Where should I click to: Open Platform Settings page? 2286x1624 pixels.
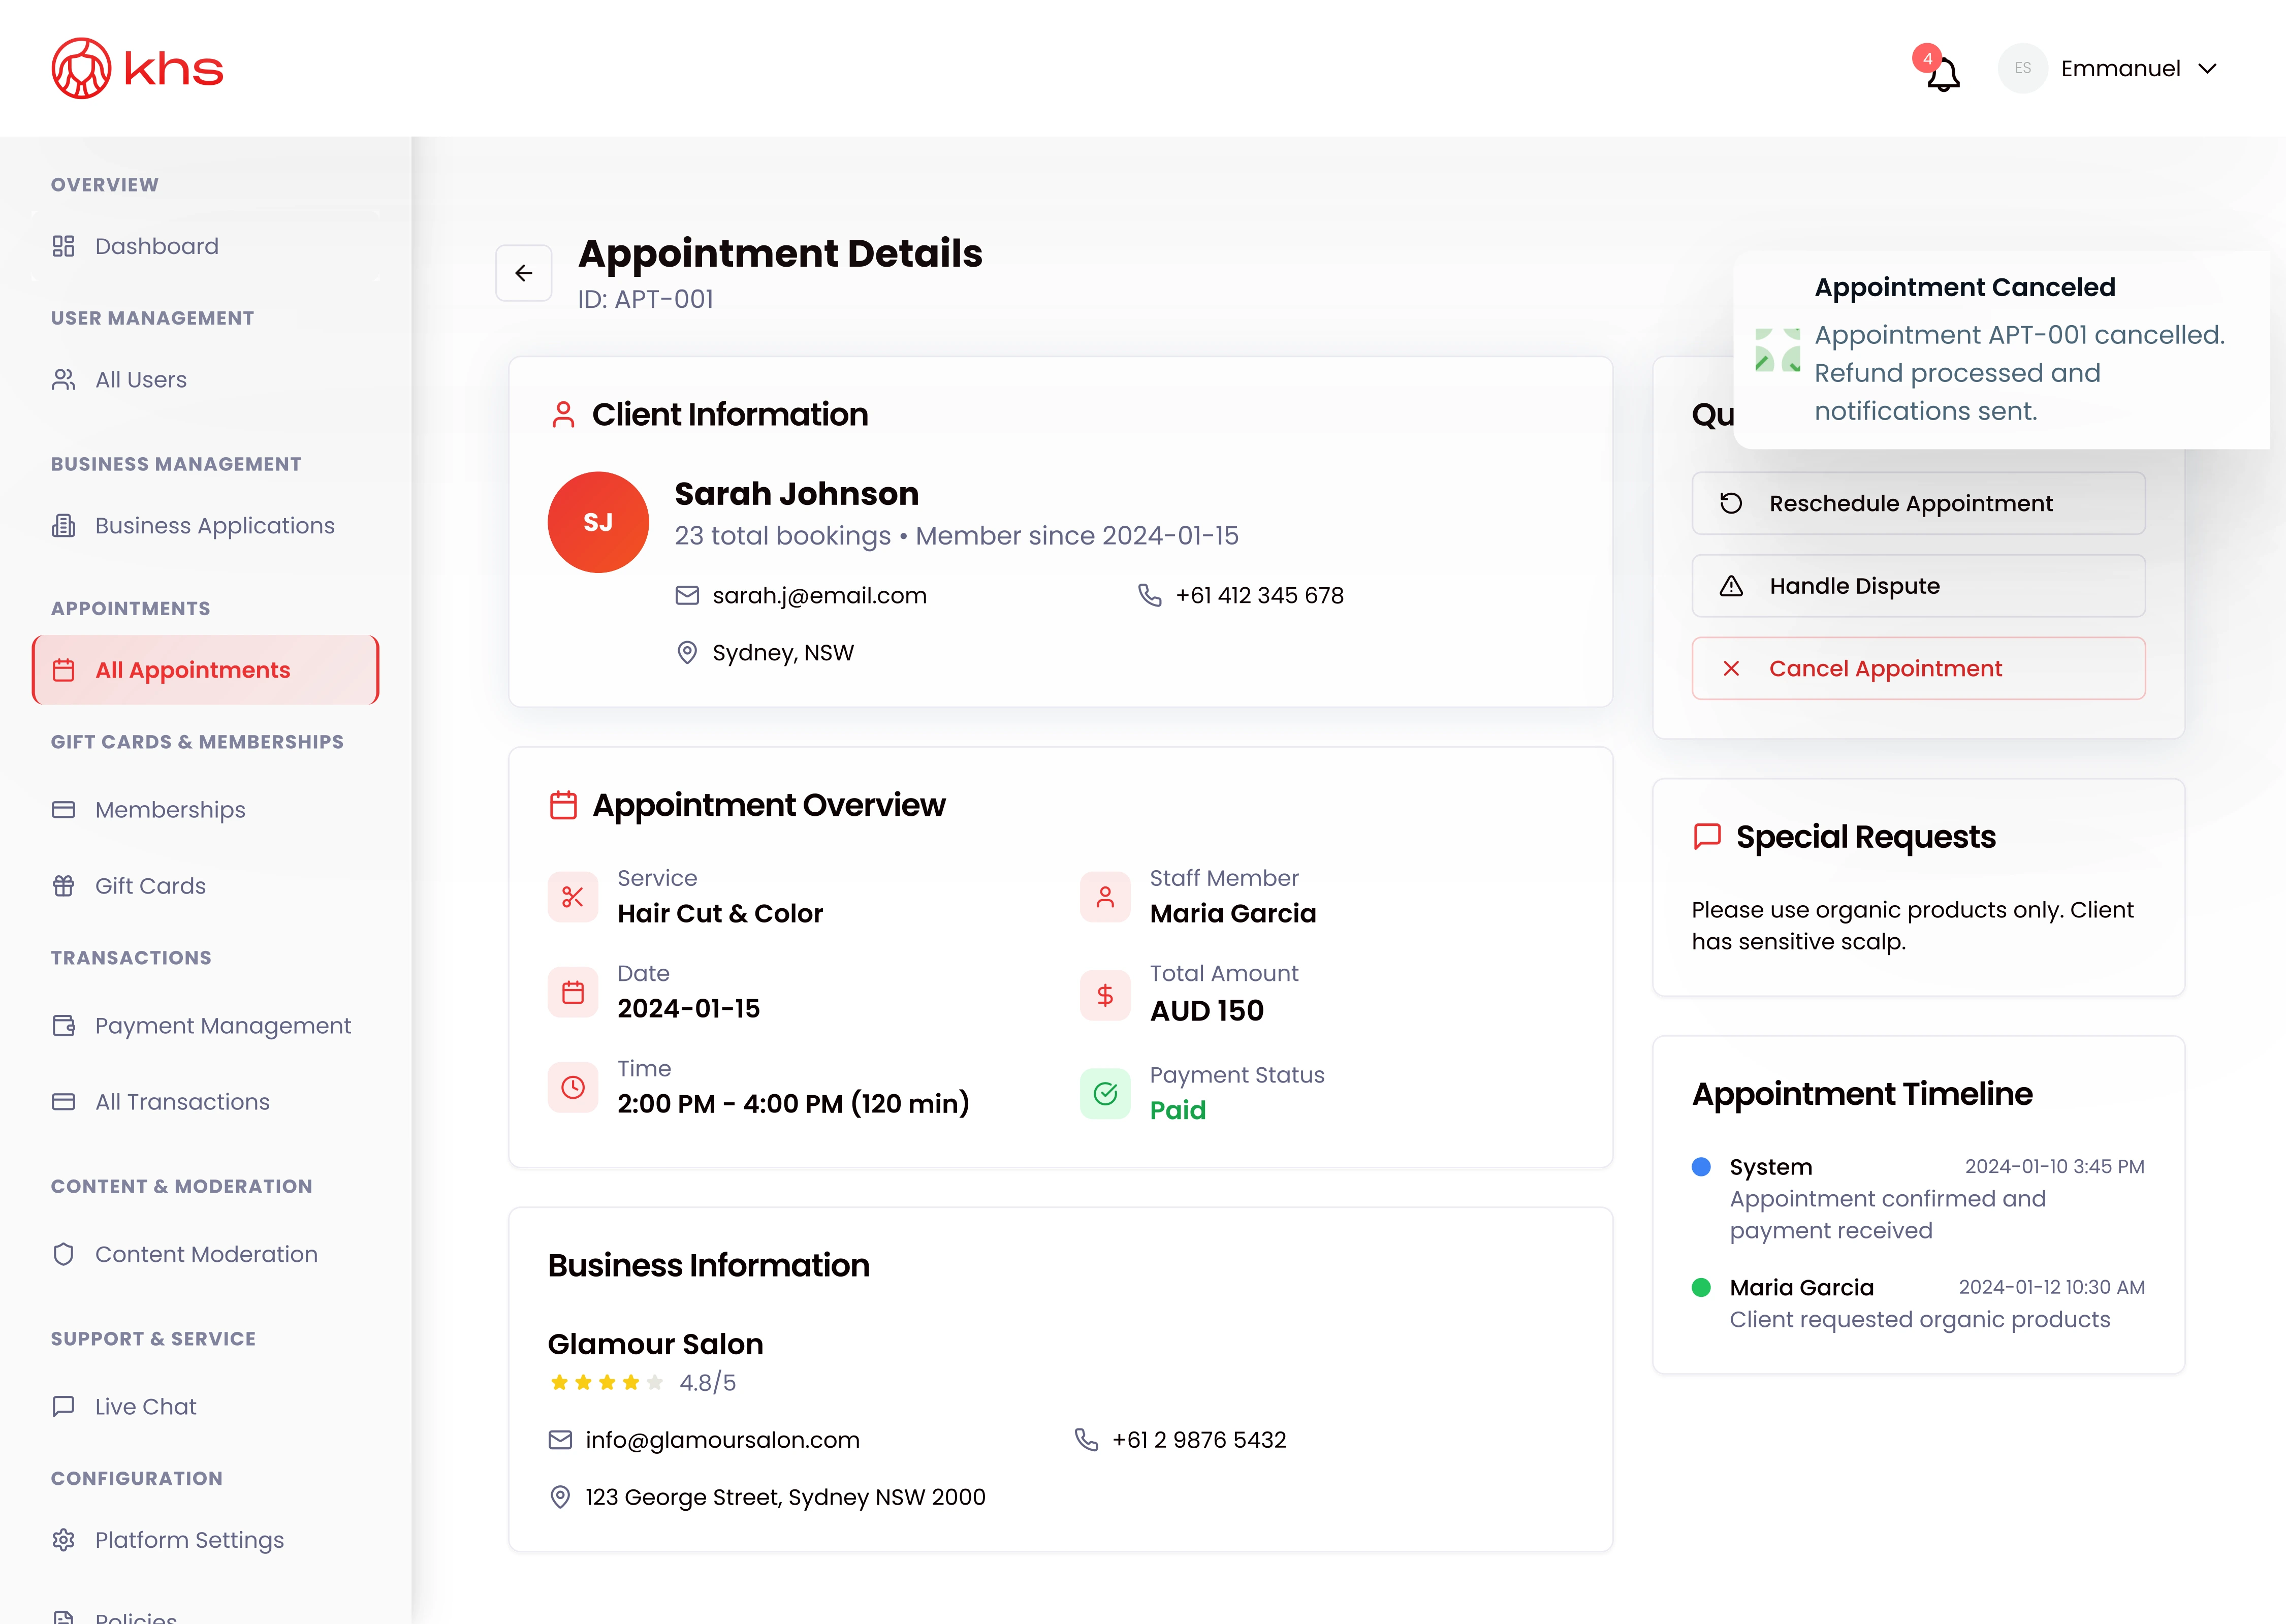(x=205, y=1539)
